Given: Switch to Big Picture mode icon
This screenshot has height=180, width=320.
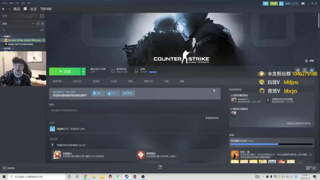Looking at the screenshot, I should [303, 4].
